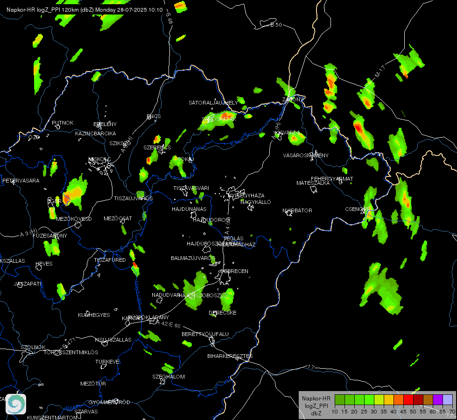Click the MEZOTUR town label

[x=93, y=384]
